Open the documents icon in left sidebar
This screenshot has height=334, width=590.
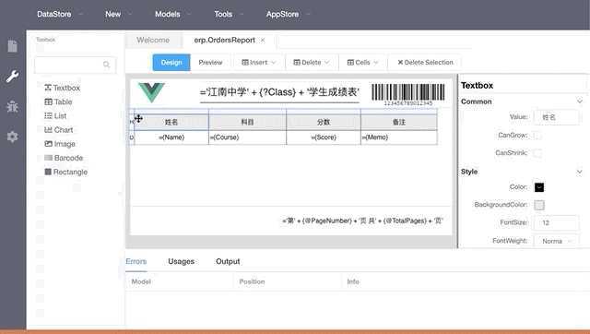coord(12,46)
